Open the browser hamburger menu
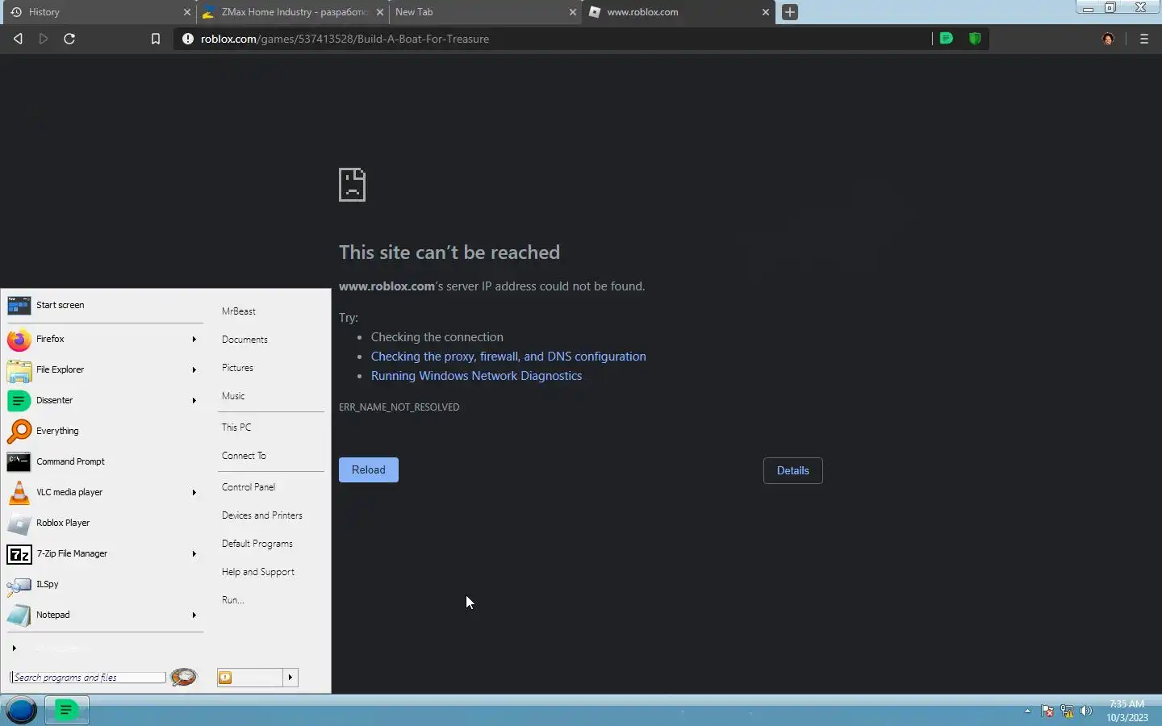Viewport: 1162px width, 726px height. coord(1143,39)
